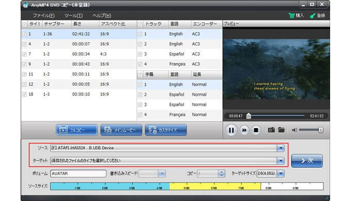Select the Customize mode button
Viewport: 359px width, 201px height.
166,130
